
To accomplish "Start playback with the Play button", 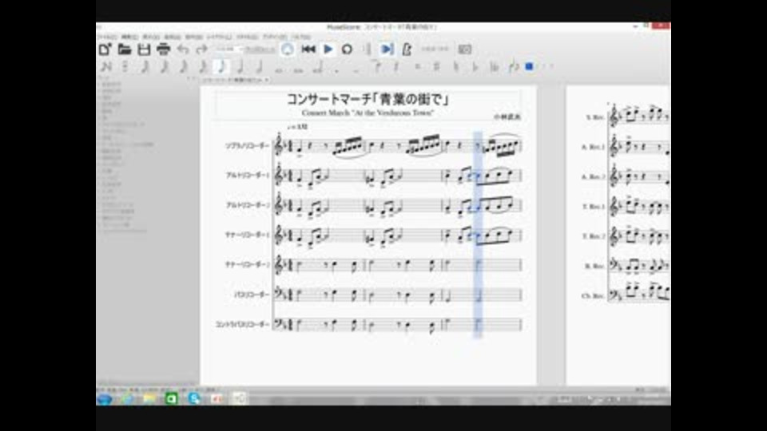I will coord(328,49).
